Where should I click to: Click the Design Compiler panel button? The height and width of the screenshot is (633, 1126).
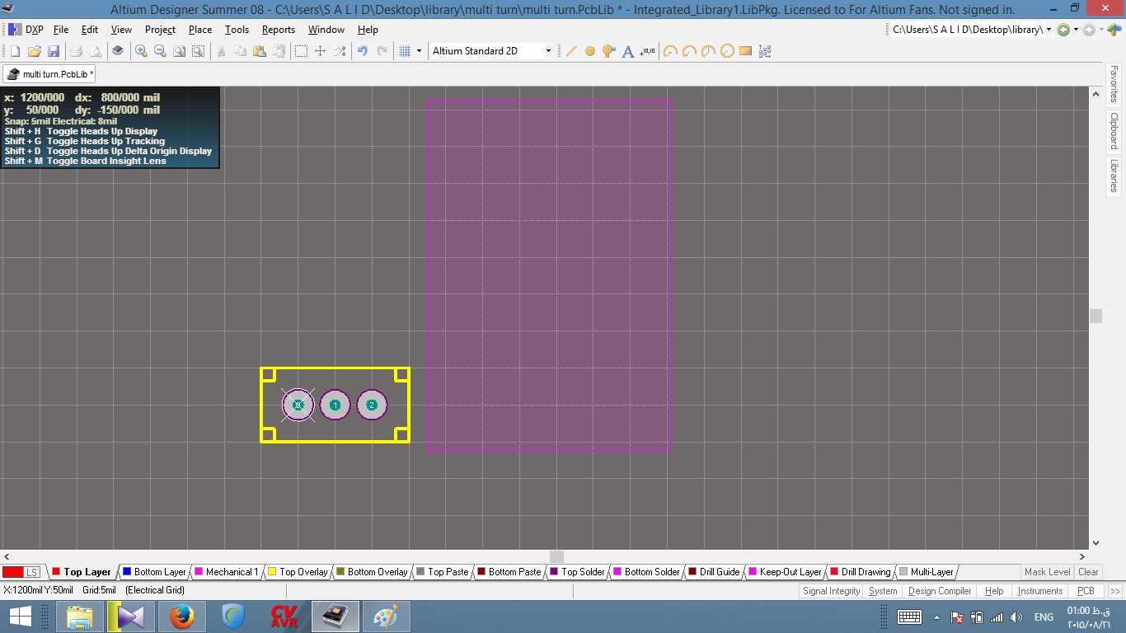pyautogui.click(x=940, y=591)
